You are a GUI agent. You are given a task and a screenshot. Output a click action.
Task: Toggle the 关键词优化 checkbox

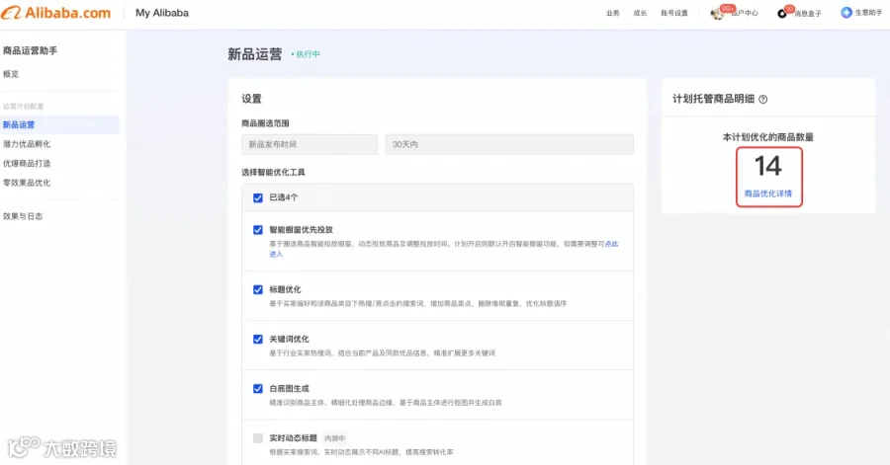pos(258,340)
